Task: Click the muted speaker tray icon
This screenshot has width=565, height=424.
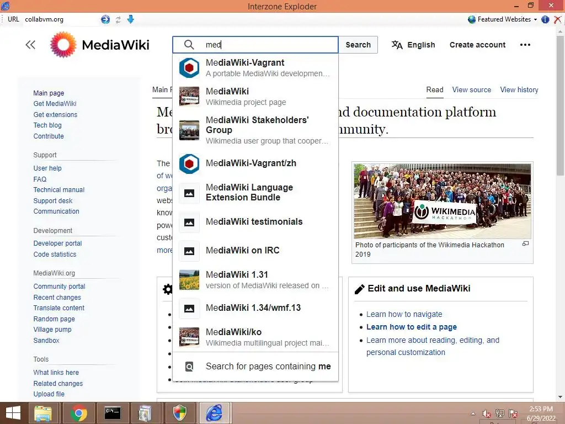Action: click(487, 414)
